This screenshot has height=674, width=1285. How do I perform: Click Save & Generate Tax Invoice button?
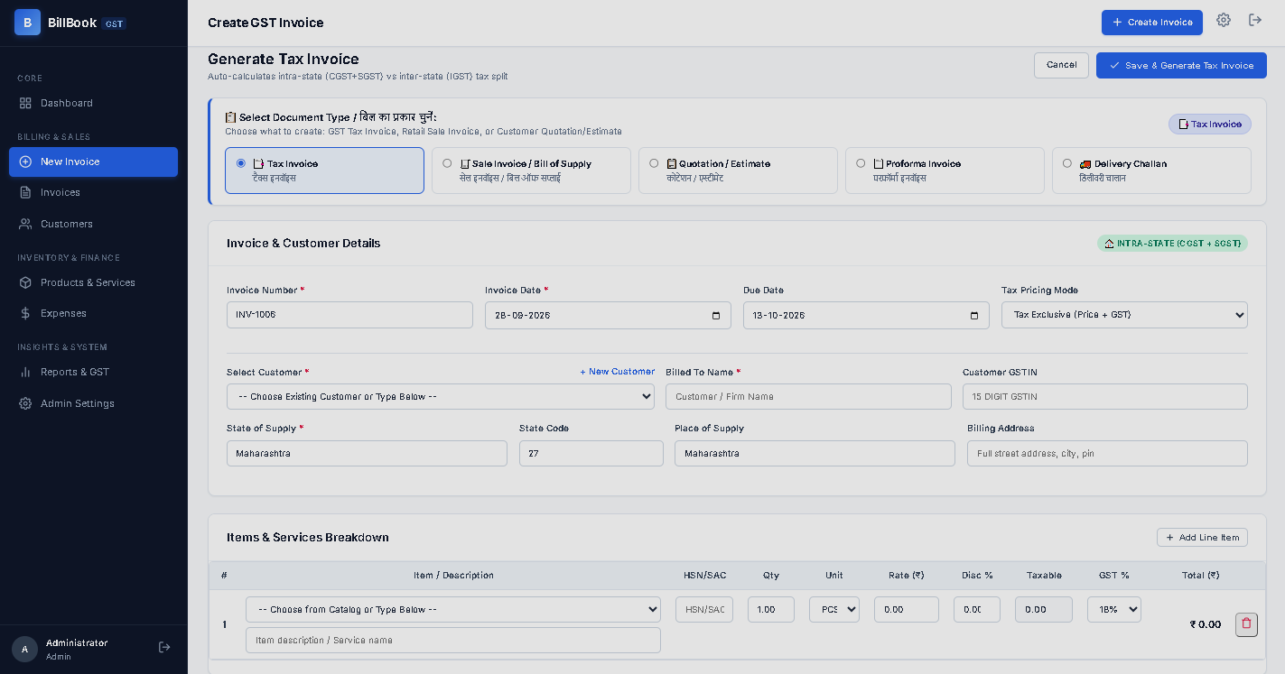(1181, 65)
